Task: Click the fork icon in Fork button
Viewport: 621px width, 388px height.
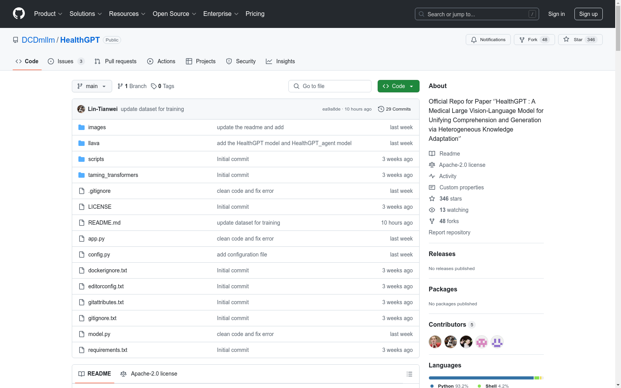Action: point(522,40)
